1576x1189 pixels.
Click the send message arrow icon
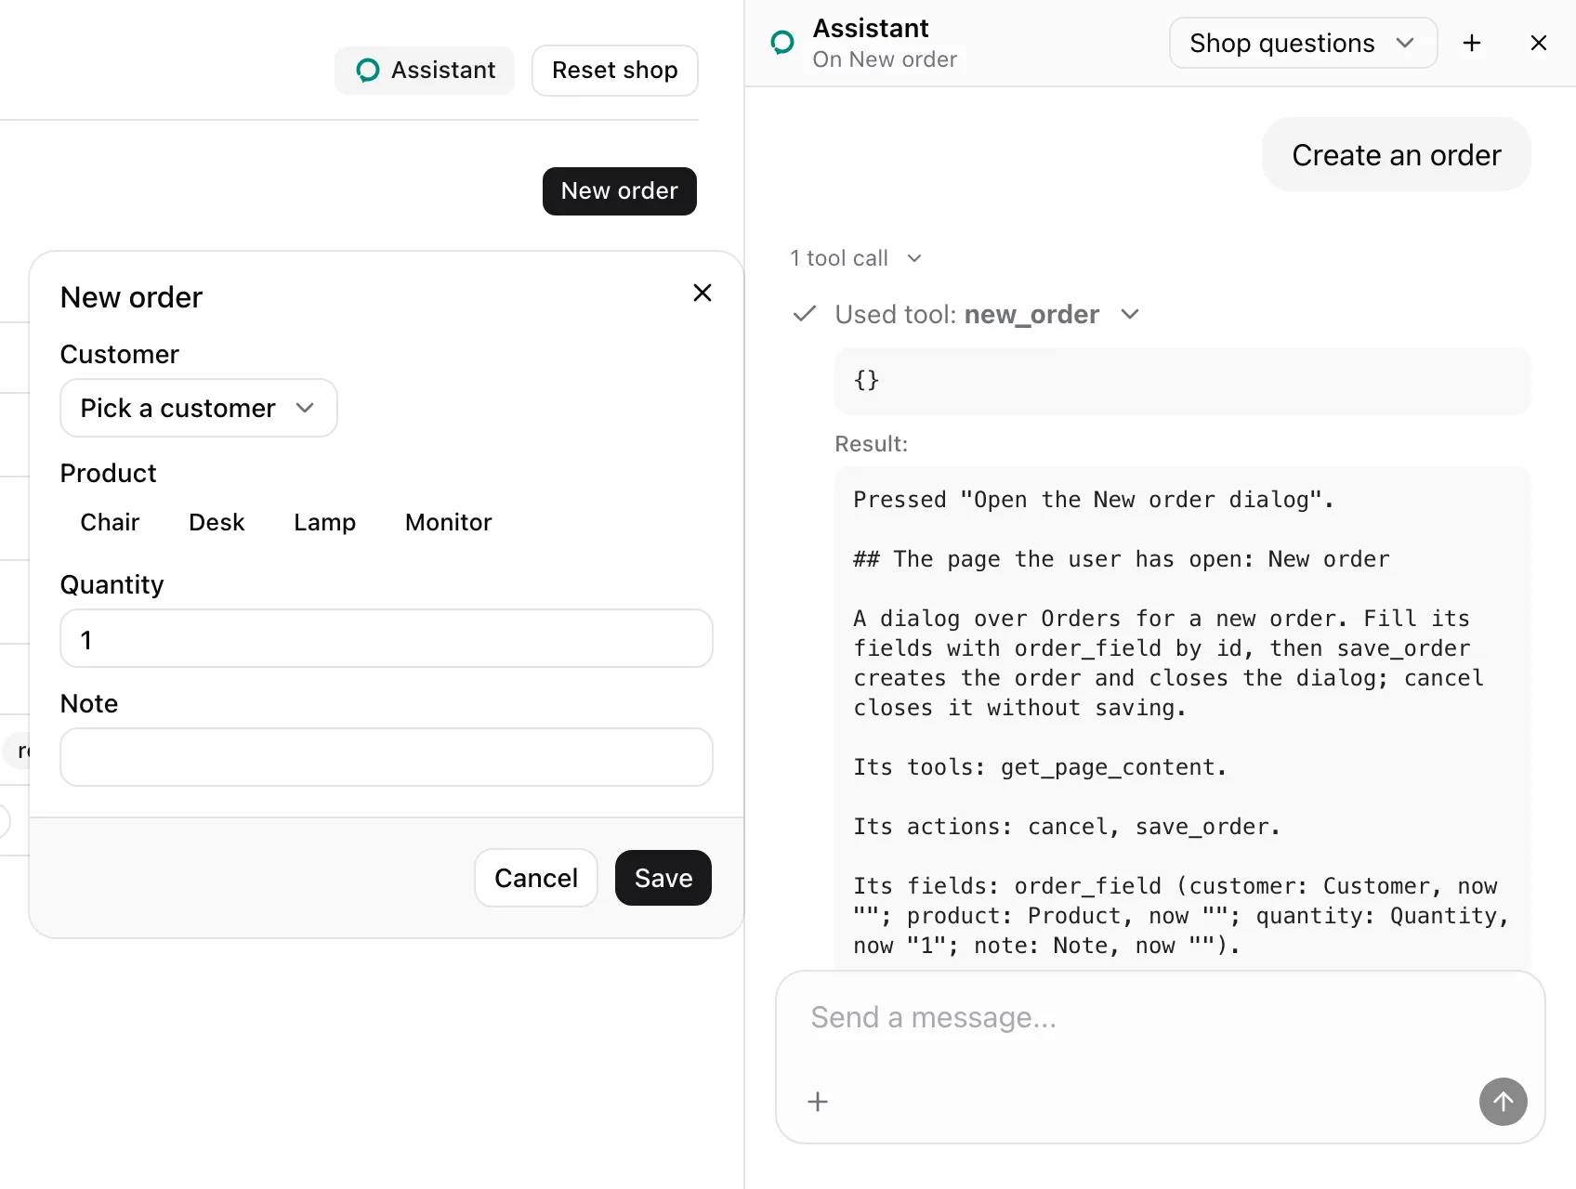[x=1503, y=1102]
